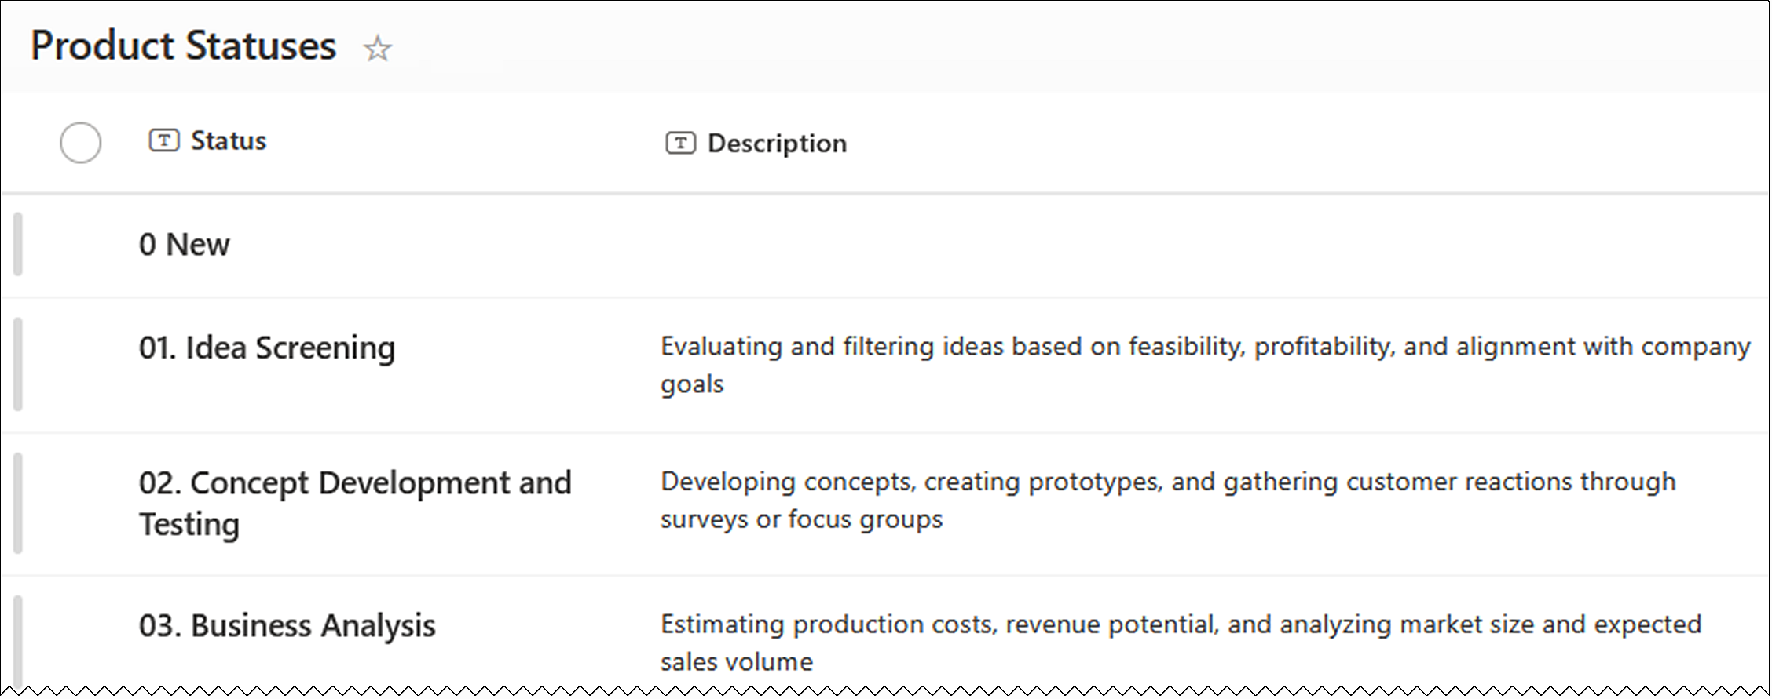
Task: Click the row handle bar of Business Analysis
Action: point(18,642)
